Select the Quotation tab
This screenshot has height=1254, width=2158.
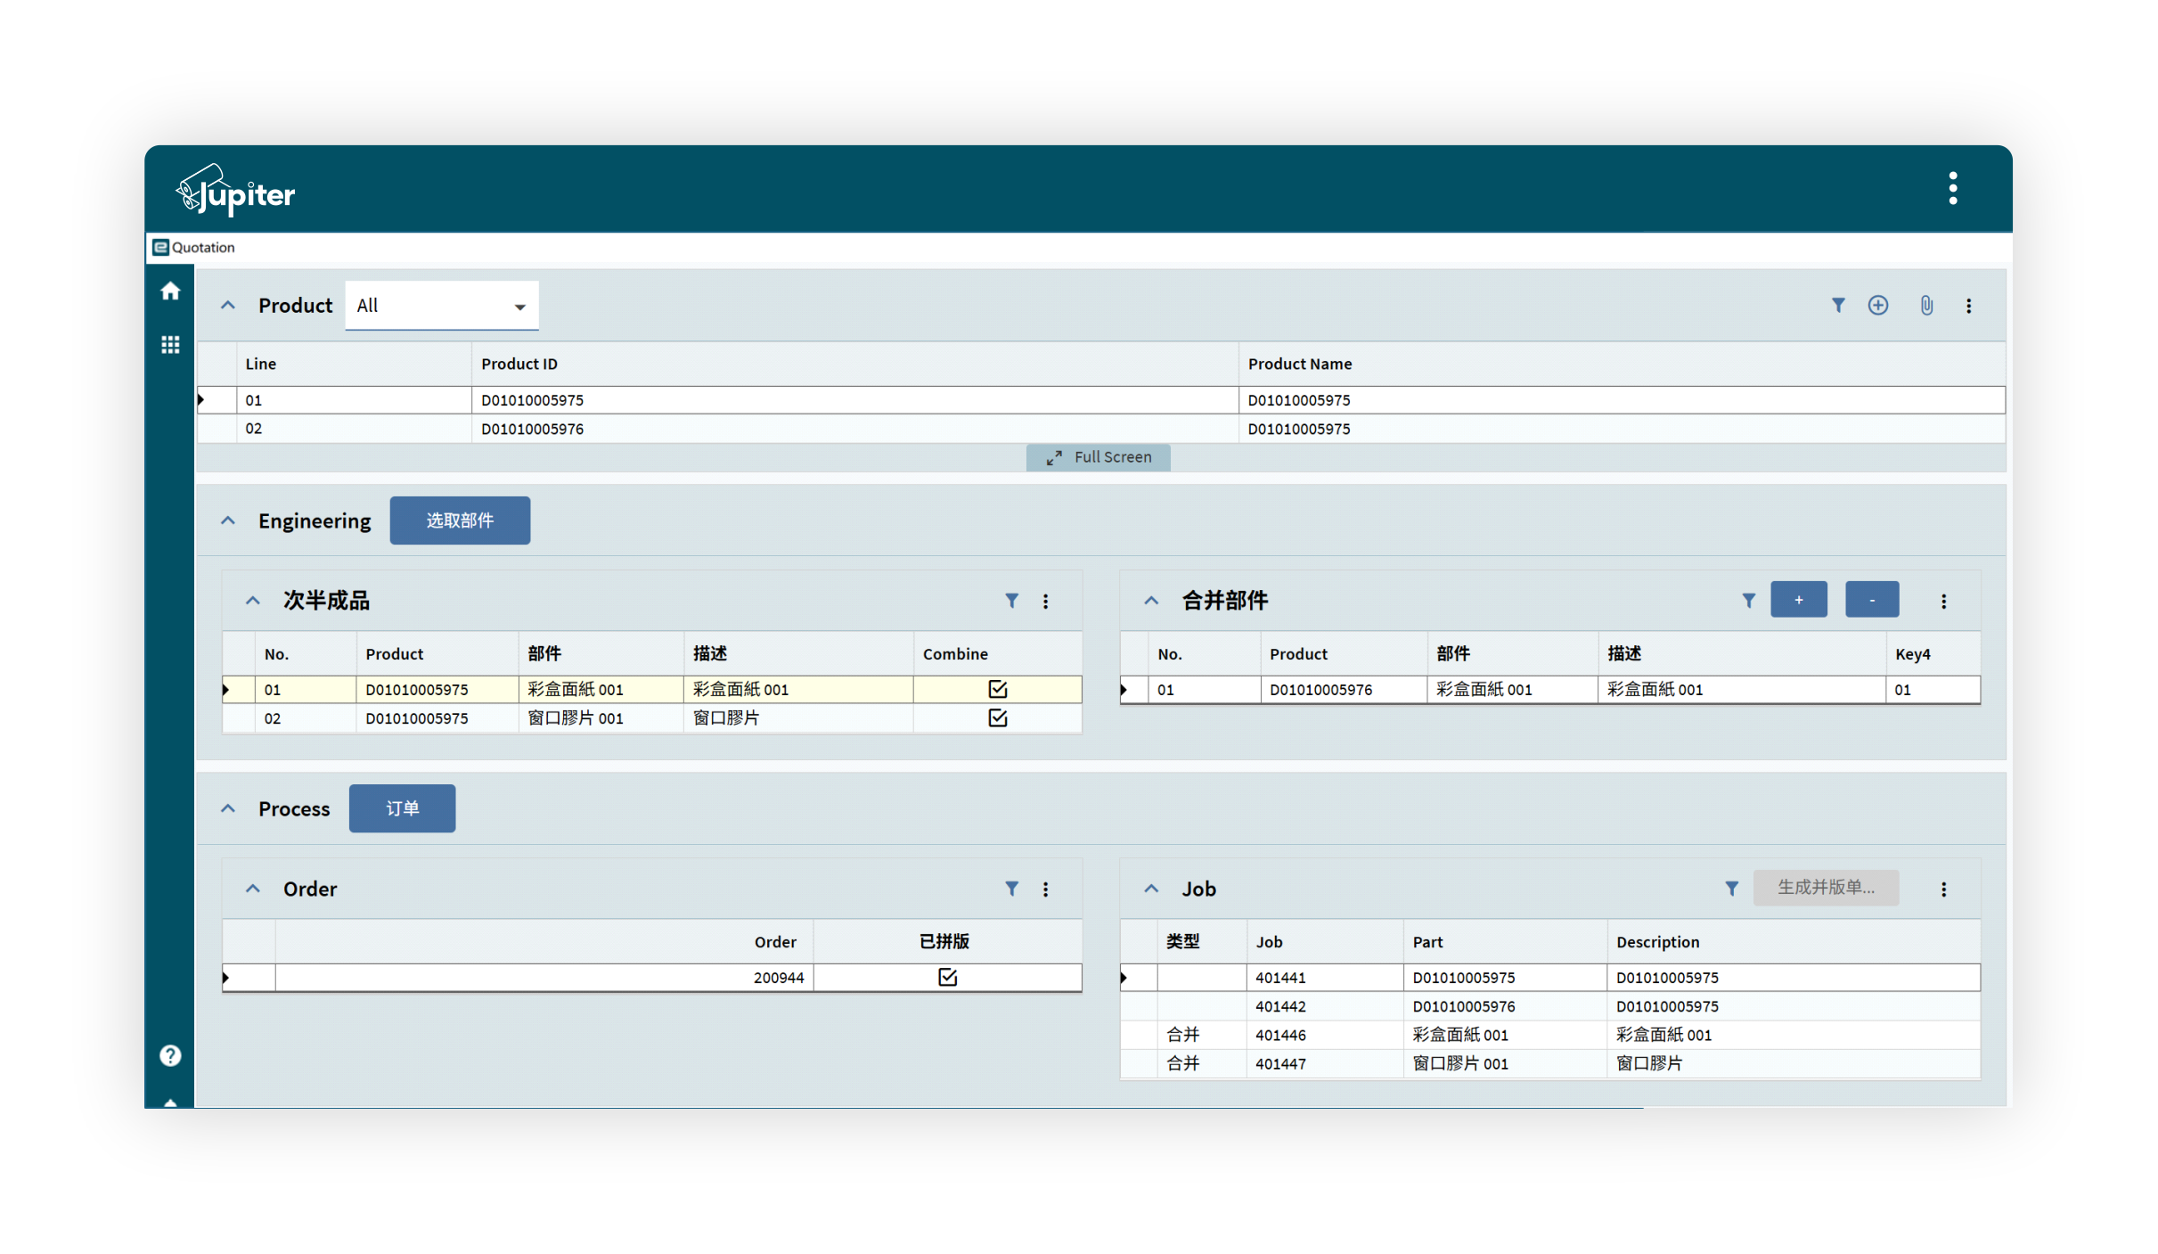(x=194, y=248)
